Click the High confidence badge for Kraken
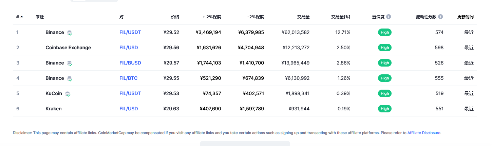Image resolution: width=492 pixels, height=146 pixels. pos(385,109)
